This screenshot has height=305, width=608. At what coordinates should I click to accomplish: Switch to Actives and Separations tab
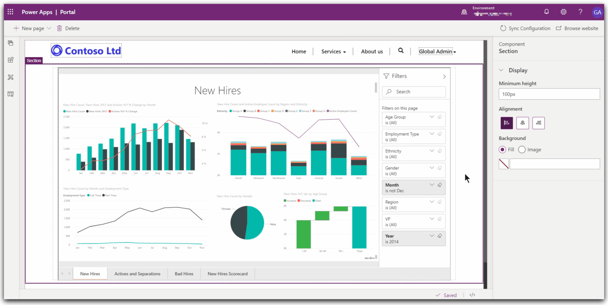tap(137, 274)
